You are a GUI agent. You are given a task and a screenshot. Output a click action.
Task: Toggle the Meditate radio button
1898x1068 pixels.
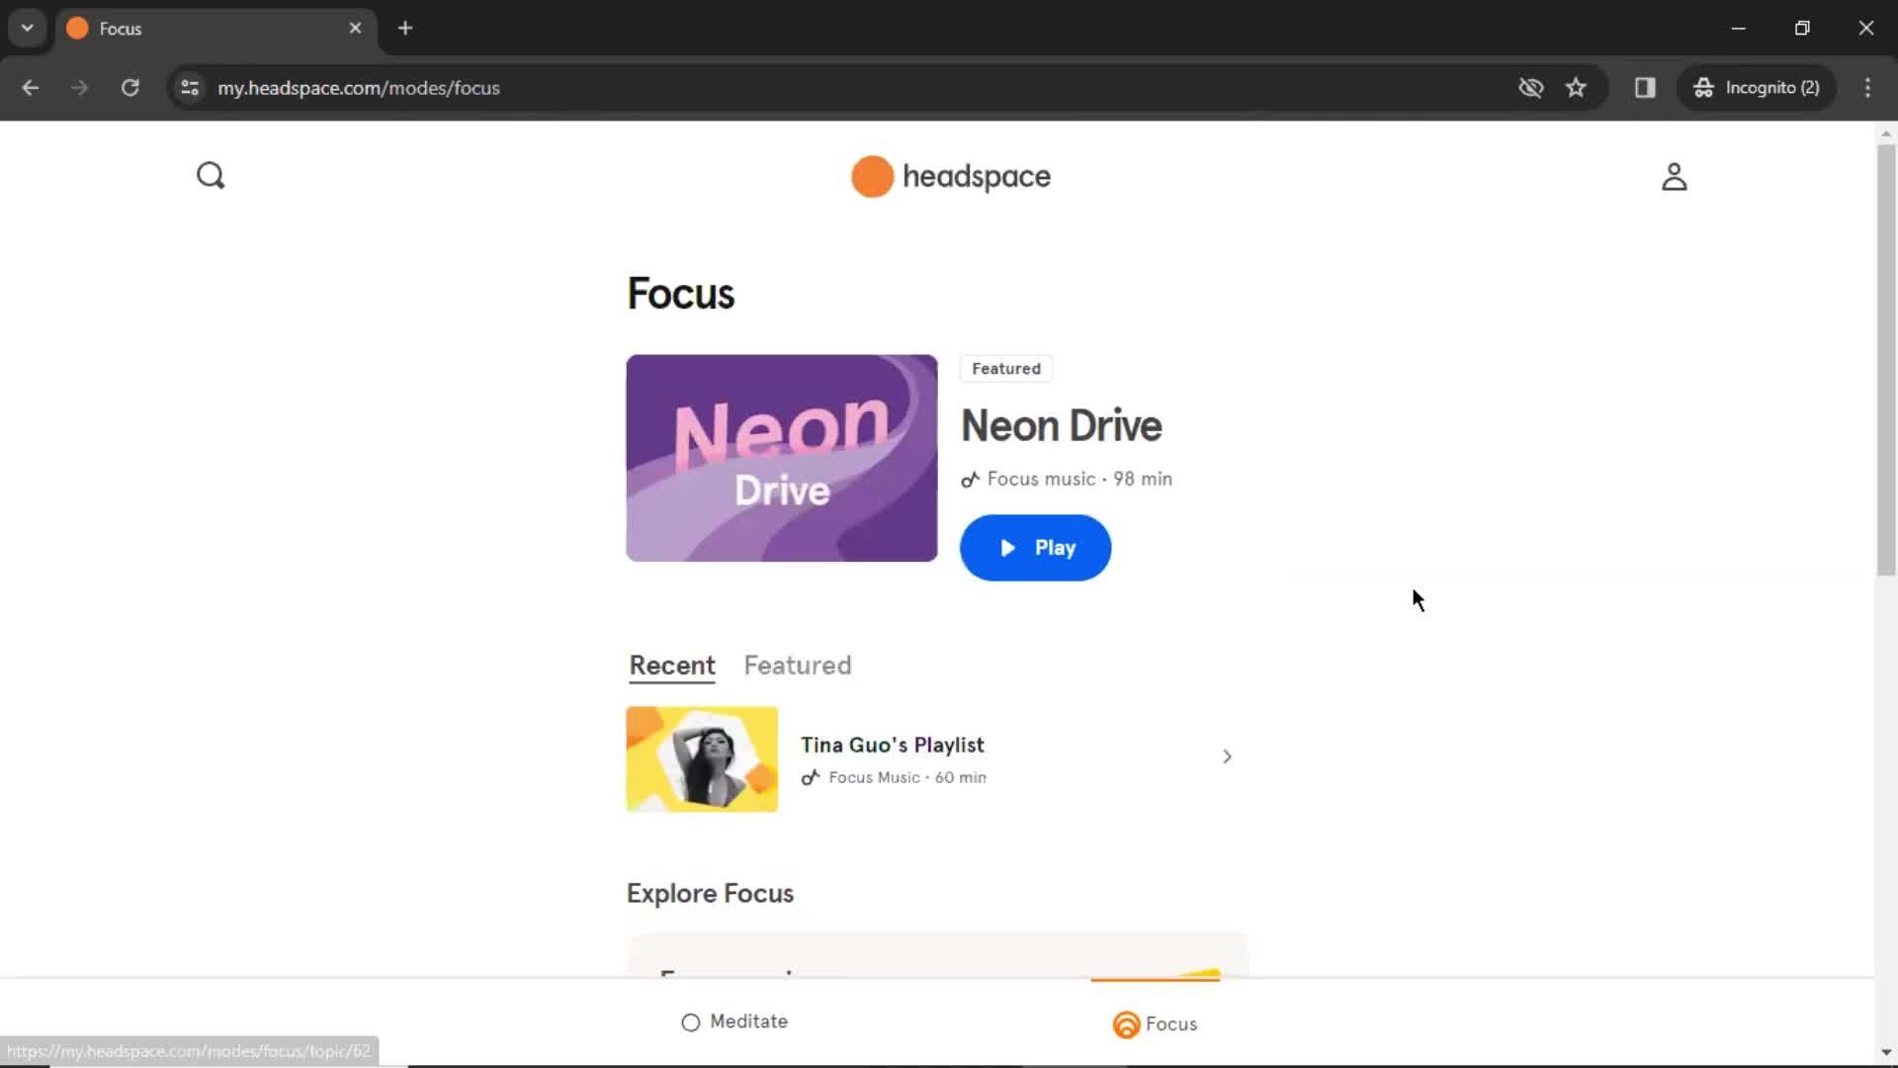click(691, 1023)
